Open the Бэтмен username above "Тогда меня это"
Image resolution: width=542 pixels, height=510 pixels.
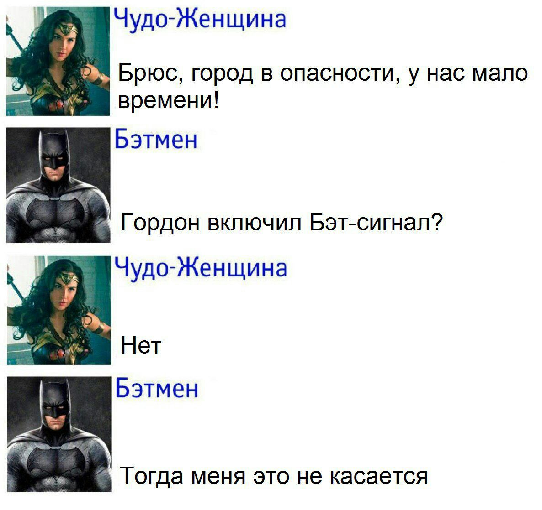coord(157,389)
